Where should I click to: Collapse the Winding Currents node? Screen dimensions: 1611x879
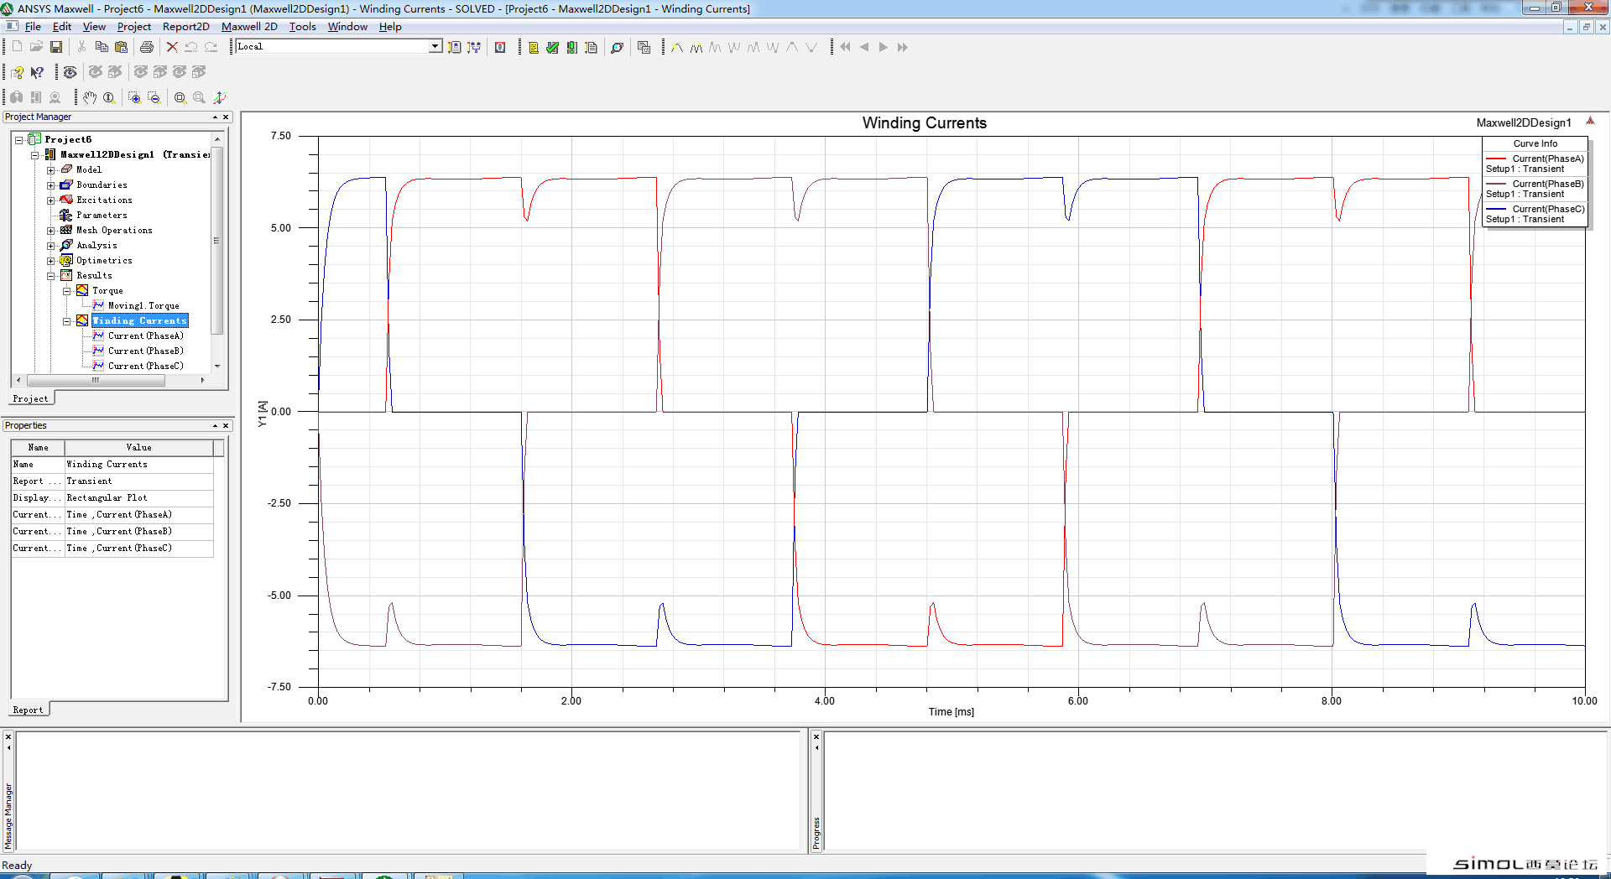point(66,320)
